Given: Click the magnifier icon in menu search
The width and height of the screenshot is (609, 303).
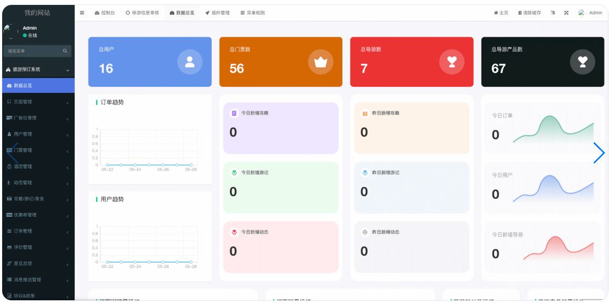Looking at the screenshot, I should click(x=65, y=51).
